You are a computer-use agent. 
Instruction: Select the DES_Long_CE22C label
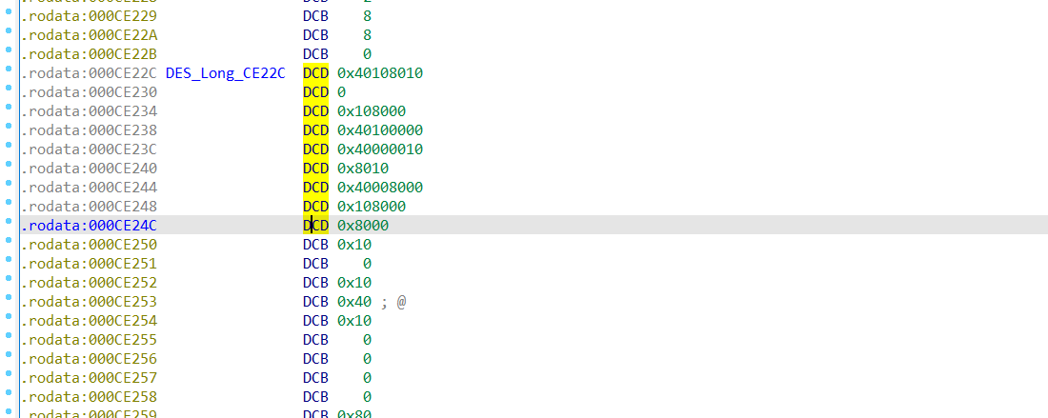click(x=225, y=72)
